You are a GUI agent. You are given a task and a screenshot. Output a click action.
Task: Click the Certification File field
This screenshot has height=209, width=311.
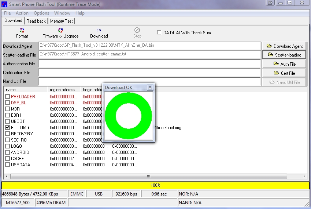[149, 73]
